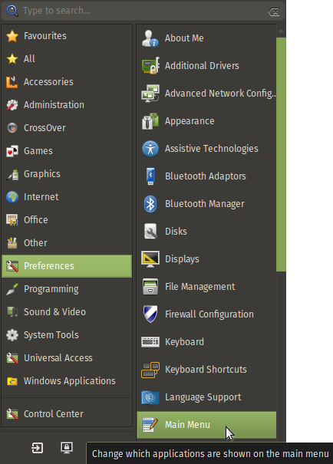Screen dimensions: 333x464
Task: Open the Bluetooth Manager icon
Action: (150, 204)
